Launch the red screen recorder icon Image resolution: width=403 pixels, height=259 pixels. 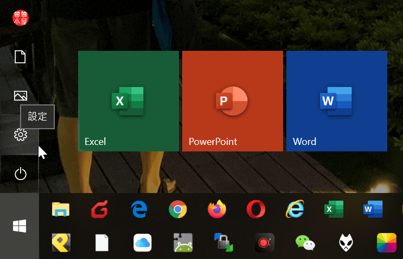tap(265, 243)
